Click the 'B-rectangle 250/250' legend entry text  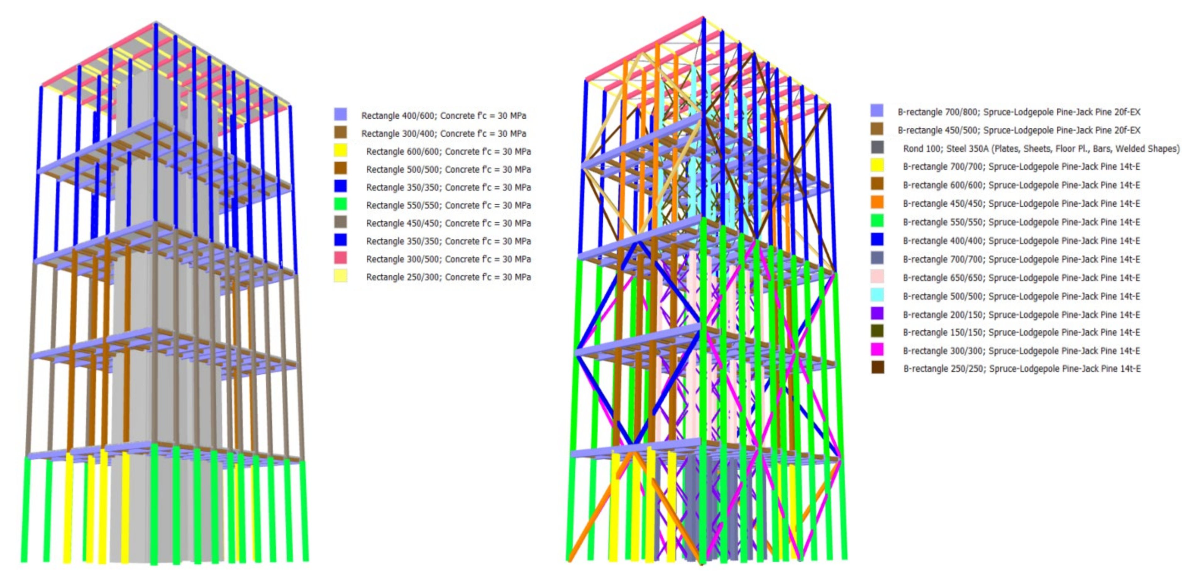1022,369
